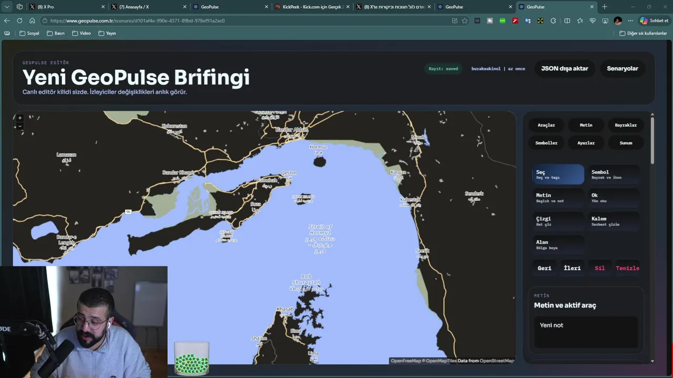Select the Ok arrow tool

click(x=614, y=198)
